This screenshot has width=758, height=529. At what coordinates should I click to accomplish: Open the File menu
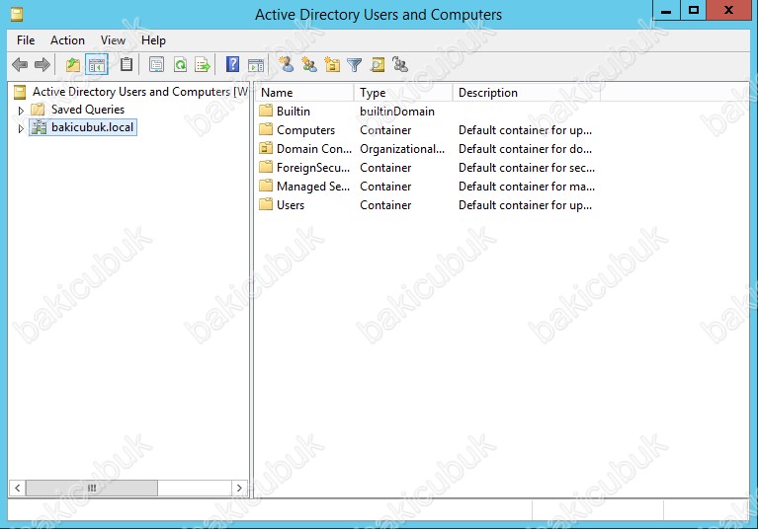pos(26,40)
